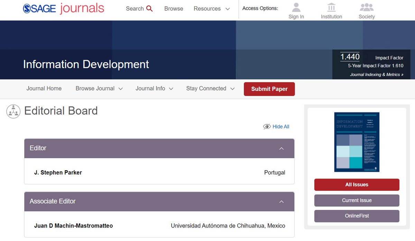Image resolution: width=415 pixels, height=241 pixels.
Task: Click the SAGE Journals logo
Action: (x=64, y=8)
